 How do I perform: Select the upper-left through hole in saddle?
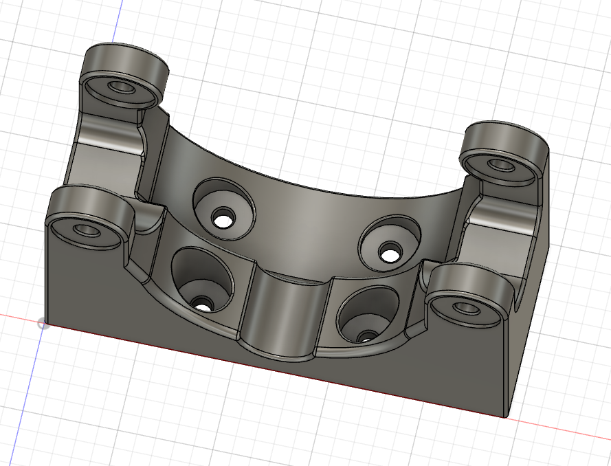tap(223, 219)
